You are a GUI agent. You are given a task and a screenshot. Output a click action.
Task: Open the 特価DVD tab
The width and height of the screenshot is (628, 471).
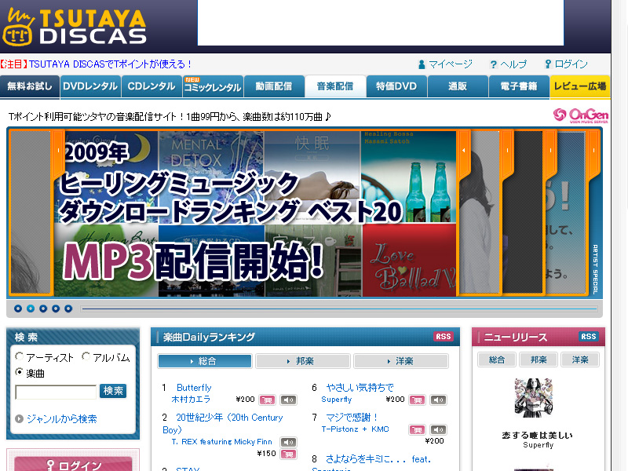[x=396, y=86]
